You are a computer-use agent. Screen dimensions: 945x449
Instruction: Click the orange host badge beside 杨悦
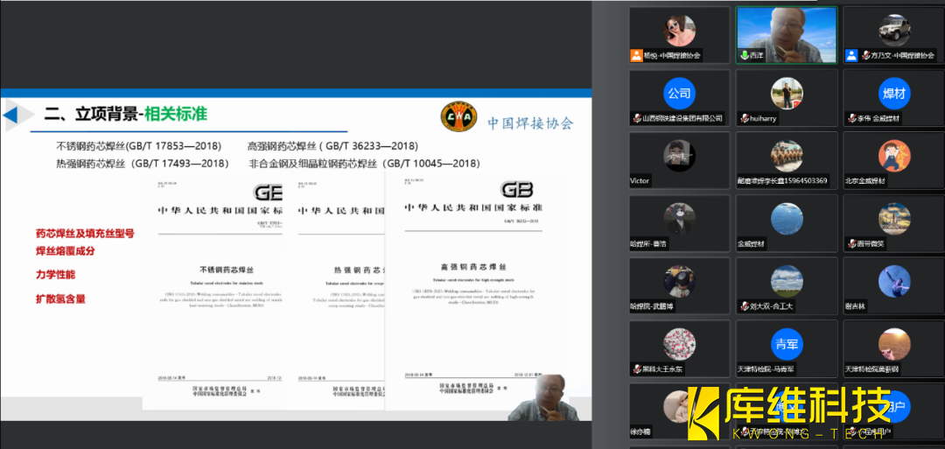(x=636, y=55)
